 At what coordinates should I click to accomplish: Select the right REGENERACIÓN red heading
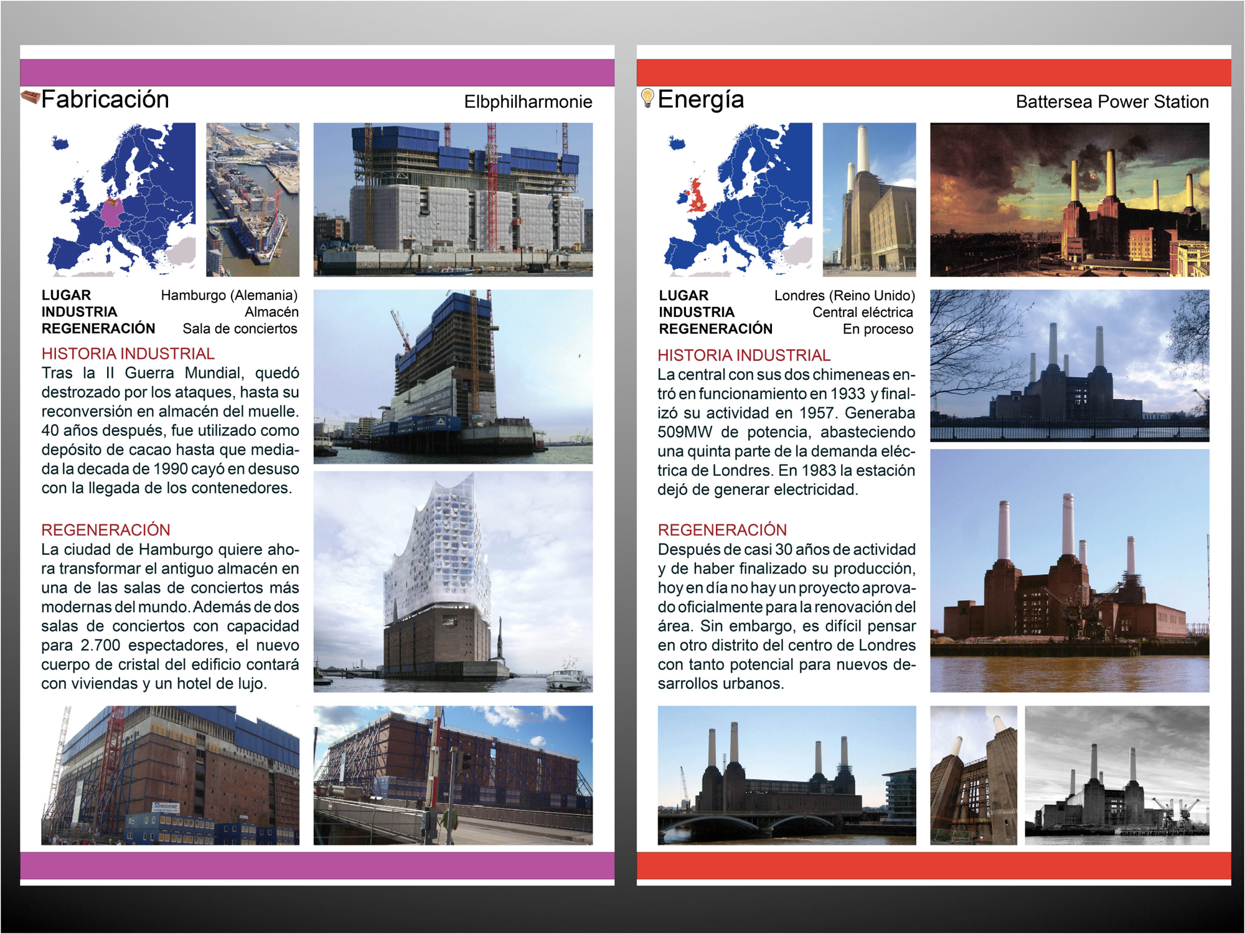(x=722, y=530)
